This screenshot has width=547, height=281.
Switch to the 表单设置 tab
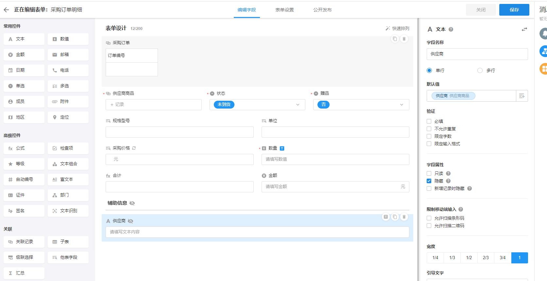[284, 10]
